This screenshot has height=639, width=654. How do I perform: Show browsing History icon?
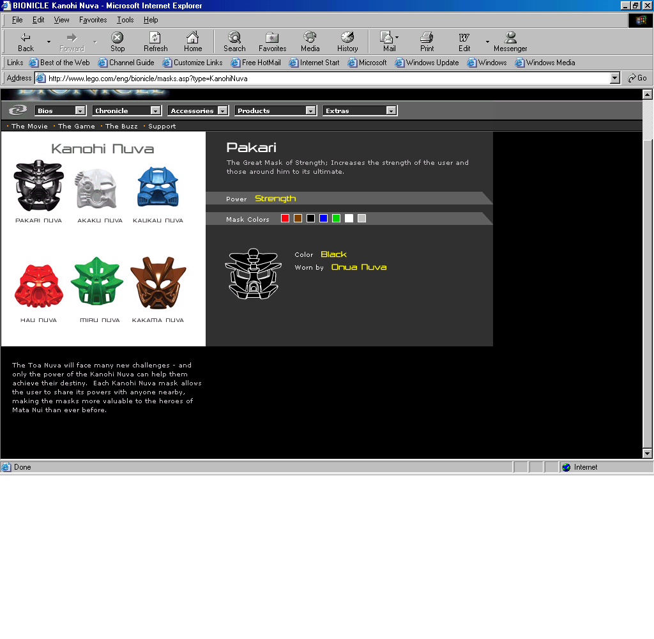point(347,38)
